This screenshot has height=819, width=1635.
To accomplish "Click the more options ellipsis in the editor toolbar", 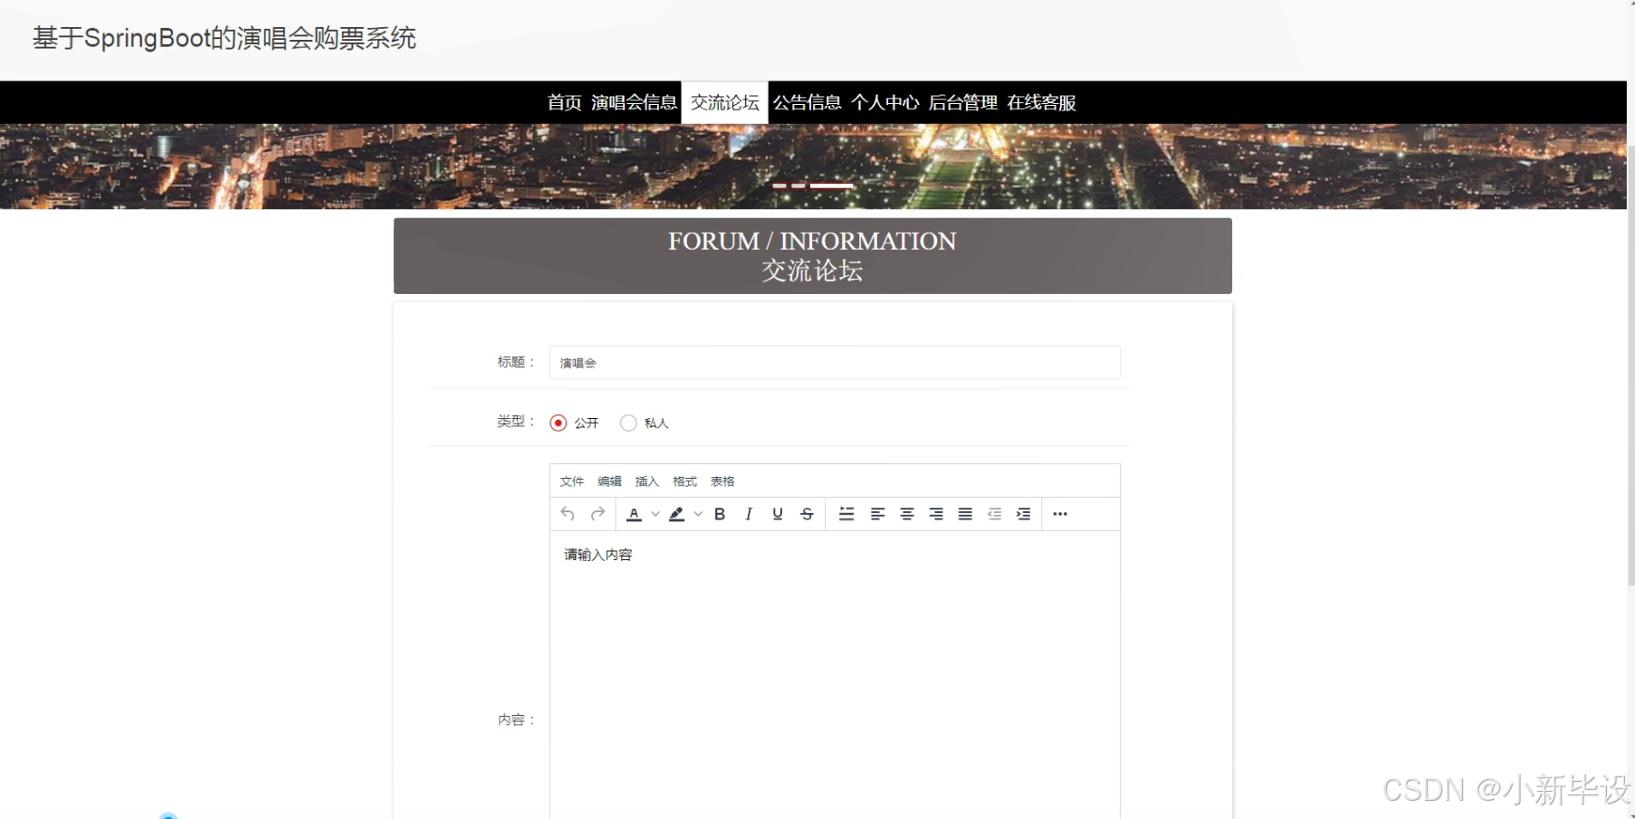I will (1060, 514).
